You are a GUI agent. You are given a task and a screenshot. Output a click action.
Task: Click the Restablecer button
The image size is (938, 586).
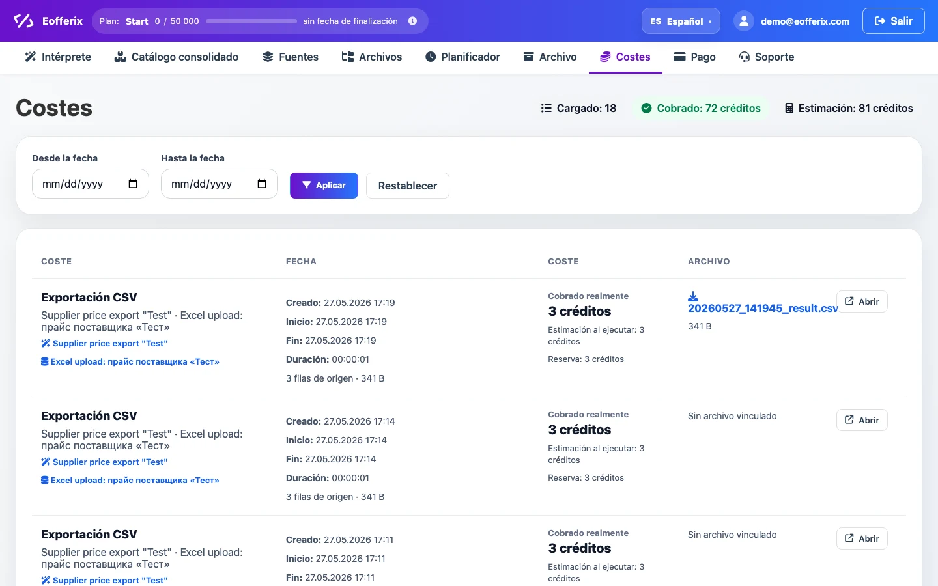[x=408, y=186]
